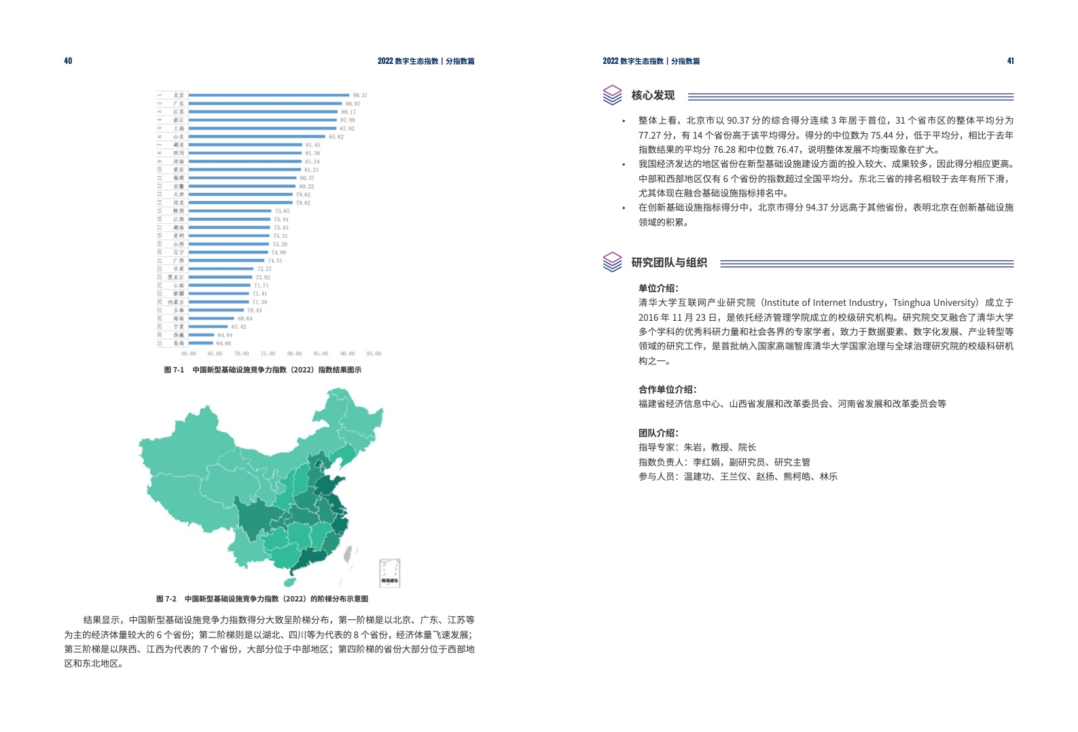Click the right page header 2022 数字生态指数
Image resolution: width=1078 pixels, height=732 pixels.
pyautogui.click(x=651, y=61)
